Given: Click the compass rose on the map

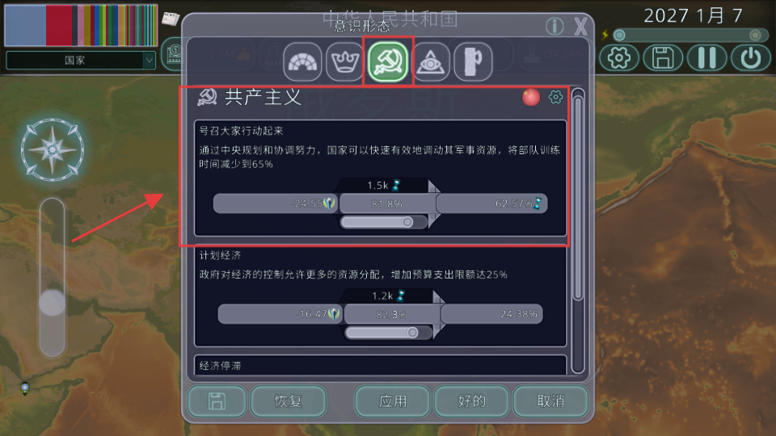Looking at the screenshot, I should [52, 149].
